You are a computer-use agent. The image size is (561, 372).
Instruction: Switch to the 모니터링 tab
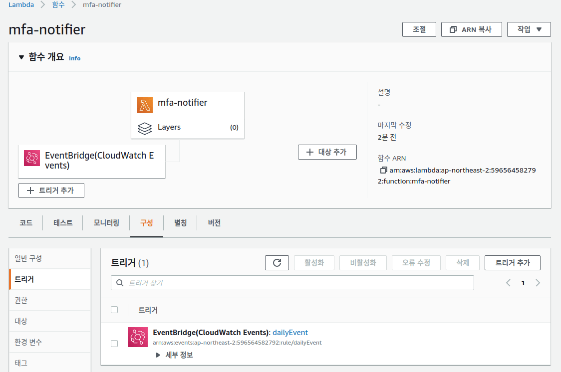click(x=106, y=223)
